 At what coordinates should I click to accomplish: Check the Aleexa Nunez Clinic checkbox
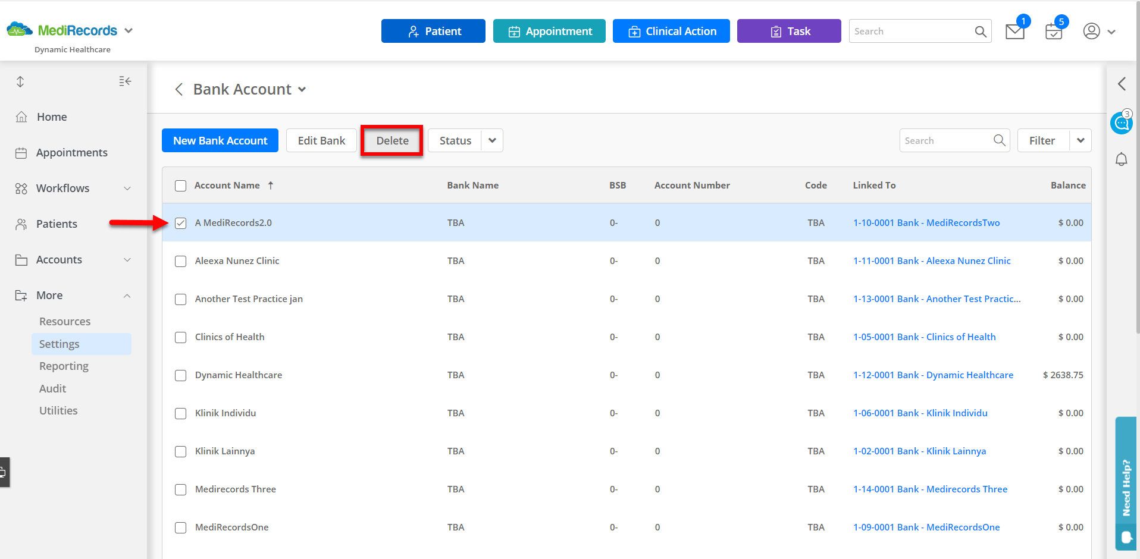point(181,261)
